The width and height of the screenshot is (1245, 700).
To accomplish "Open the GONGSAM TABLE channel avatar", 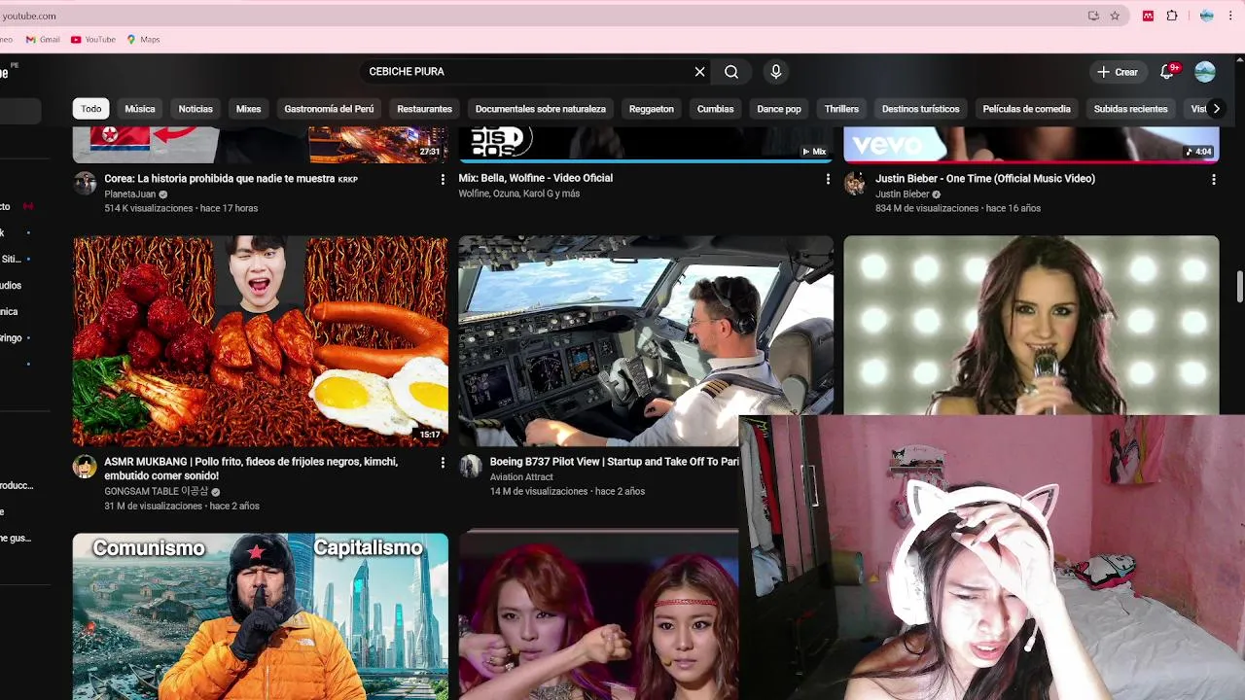I will pos(85,467).
